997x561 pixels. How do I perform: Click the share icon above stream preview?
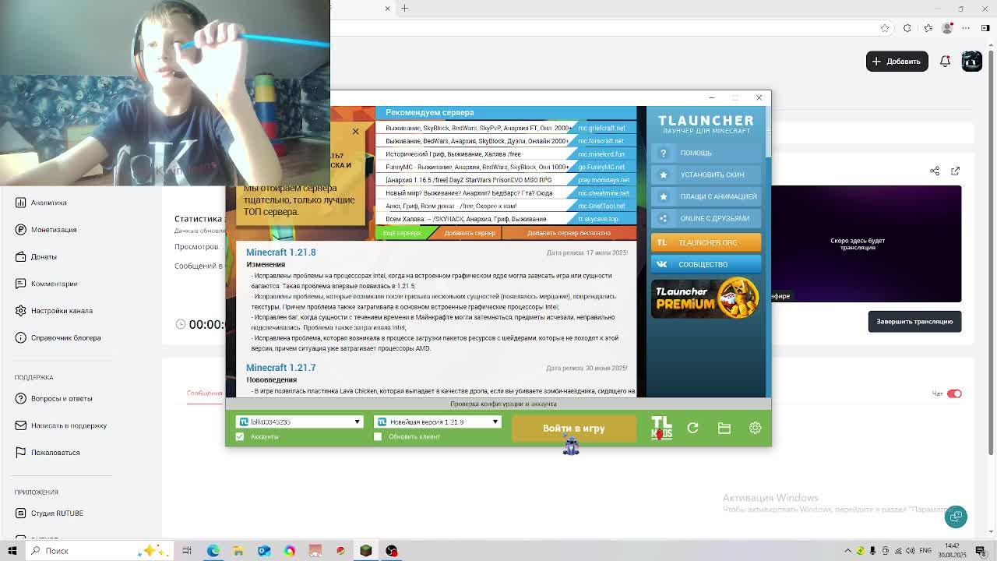935,171
